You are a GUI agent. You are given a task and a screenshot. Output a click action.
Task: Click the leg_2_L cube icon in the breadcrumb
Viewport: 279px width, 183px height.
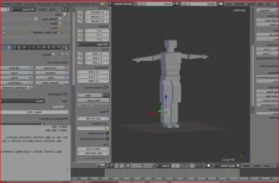tap(53, 55)
